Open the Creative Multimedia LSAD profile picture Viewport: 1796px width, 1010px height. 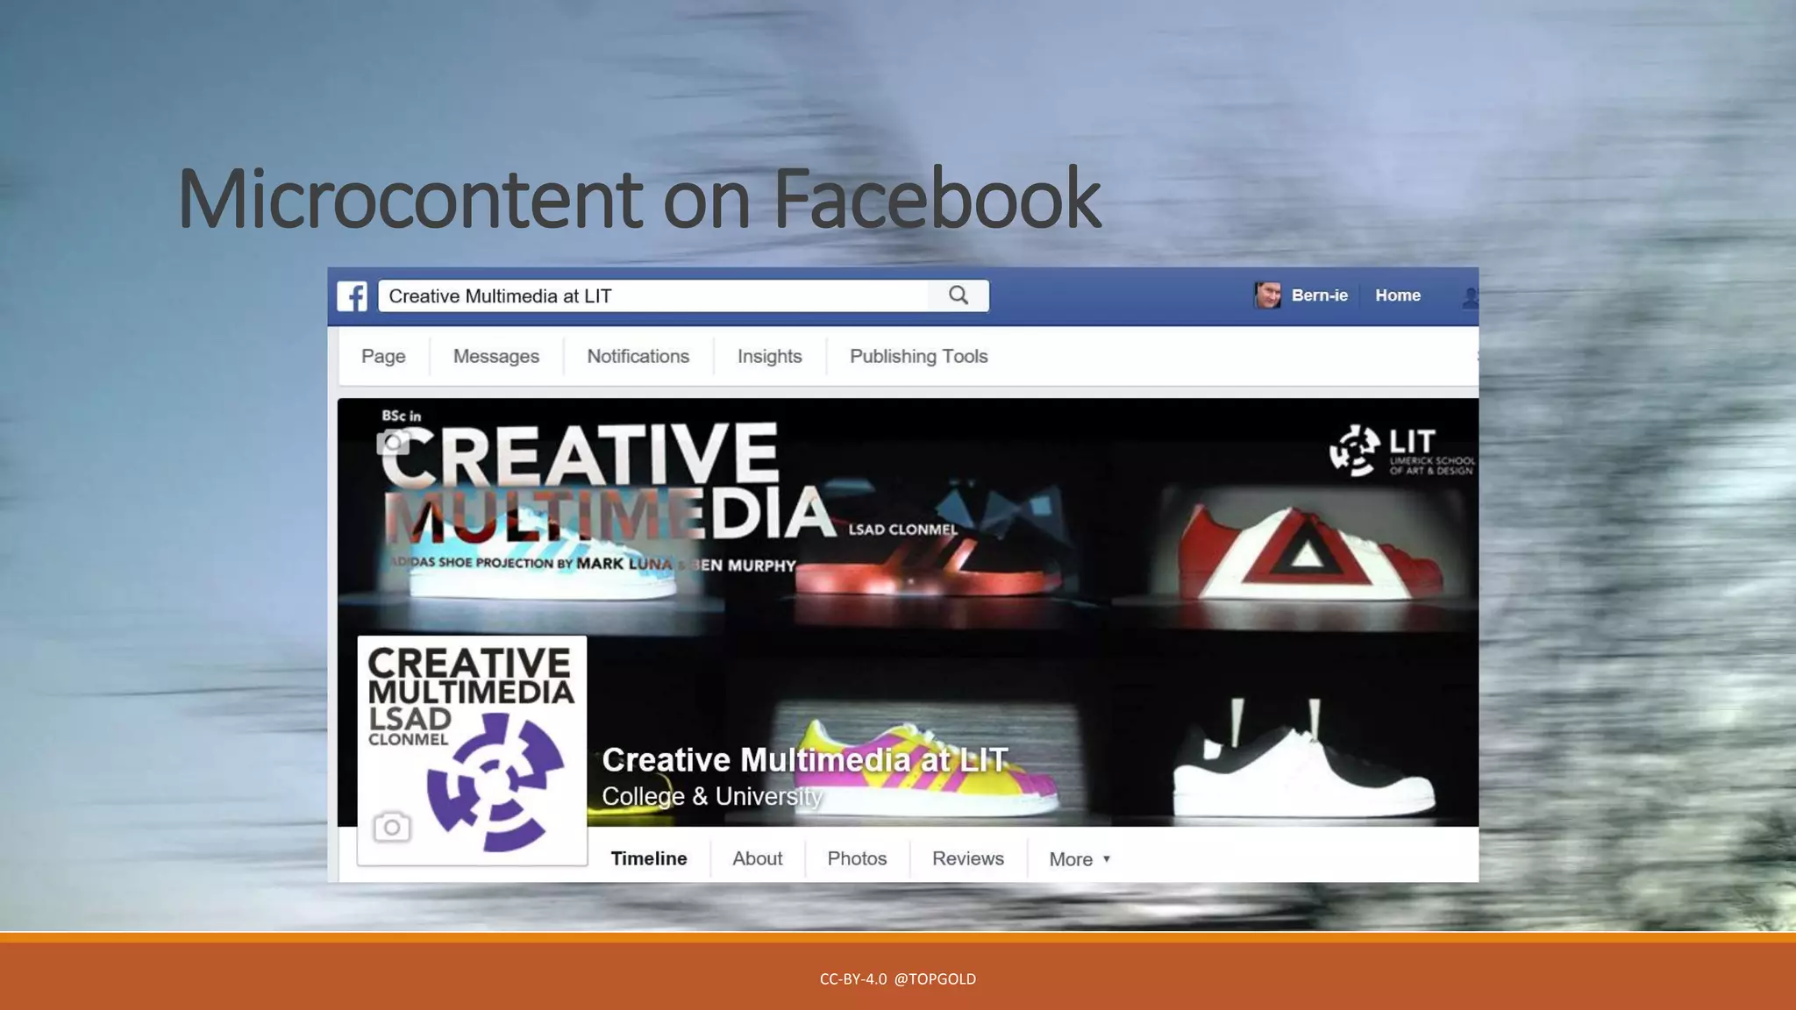pyautogui.click(x=472, y=750)
